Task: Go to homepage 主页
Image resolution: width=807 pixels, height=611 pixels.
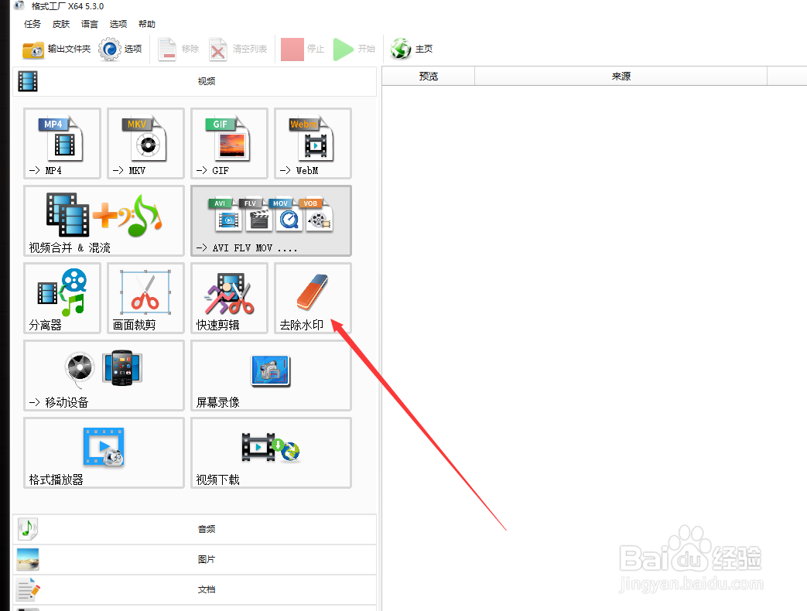Action: [412, 49]
